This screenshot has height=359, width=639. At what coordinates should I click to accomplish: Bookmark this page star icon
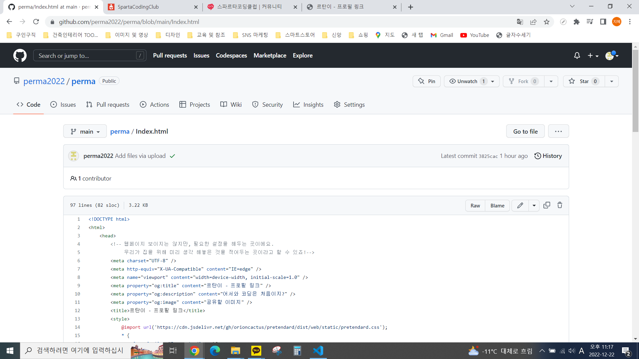pos(546,22)
